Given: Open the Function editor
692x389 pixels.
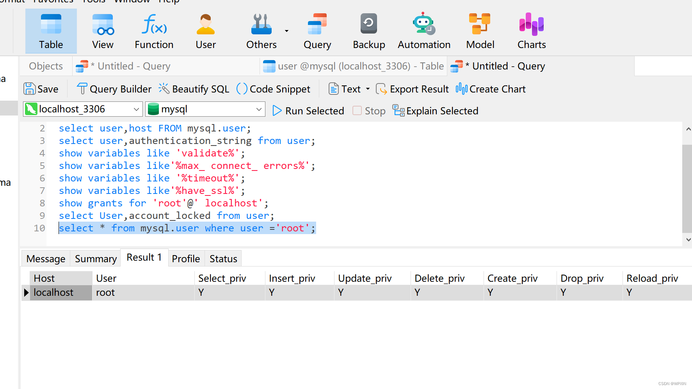Looking at the screenshot, I should pos(154,30).
